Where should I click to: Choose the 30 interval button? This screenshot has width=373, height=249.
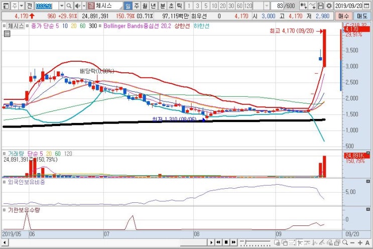tap(231, 6)
